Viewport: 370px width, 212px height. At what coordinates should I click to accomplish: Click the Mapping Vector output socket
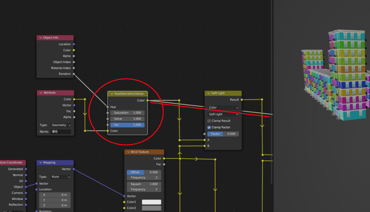click(x=74, y=169)
